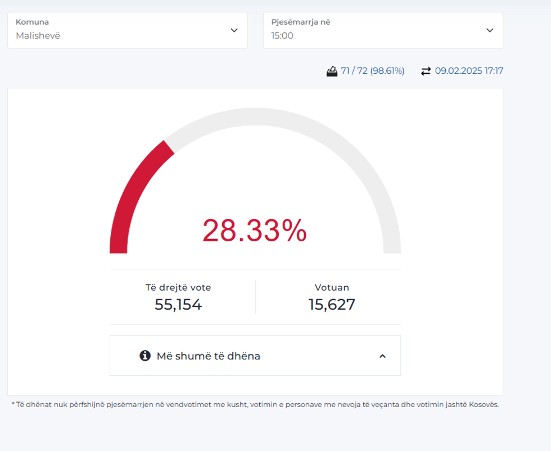Click the 55,154 eligible voters number
The width and height of the screenshot is (551, 451).
click(178, 304)
